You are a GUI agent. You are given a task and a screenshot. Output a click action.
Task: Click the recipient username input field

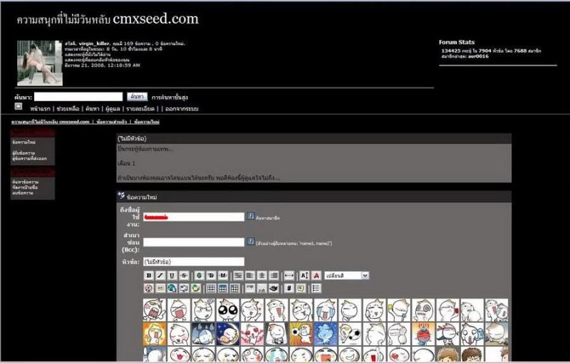[194, 217]
